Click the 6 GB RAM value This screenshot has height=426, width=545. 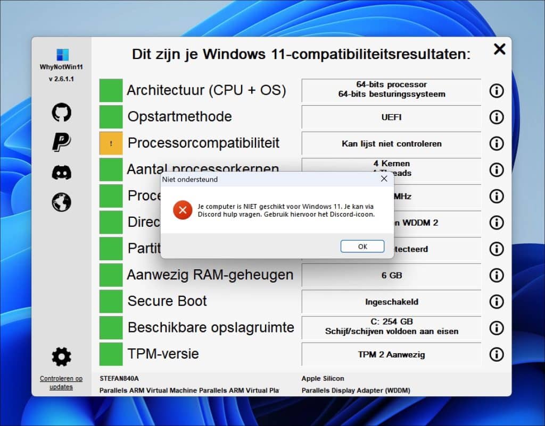click(391, 276)
